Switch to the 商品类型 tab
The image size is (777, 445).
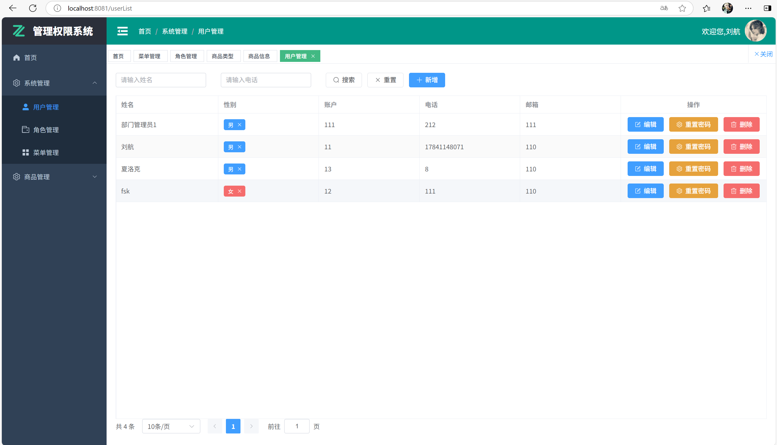point(223,56)
